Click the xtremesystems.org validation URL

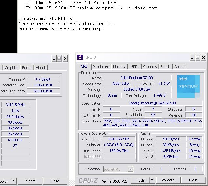coord(62,29)
